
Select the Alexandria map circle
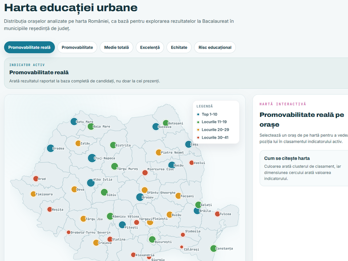pos(133,255)
